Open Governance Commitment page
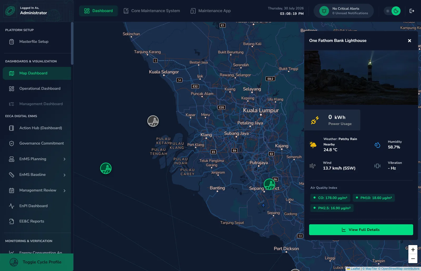421x271 pixels. click(x=37, y=143)
